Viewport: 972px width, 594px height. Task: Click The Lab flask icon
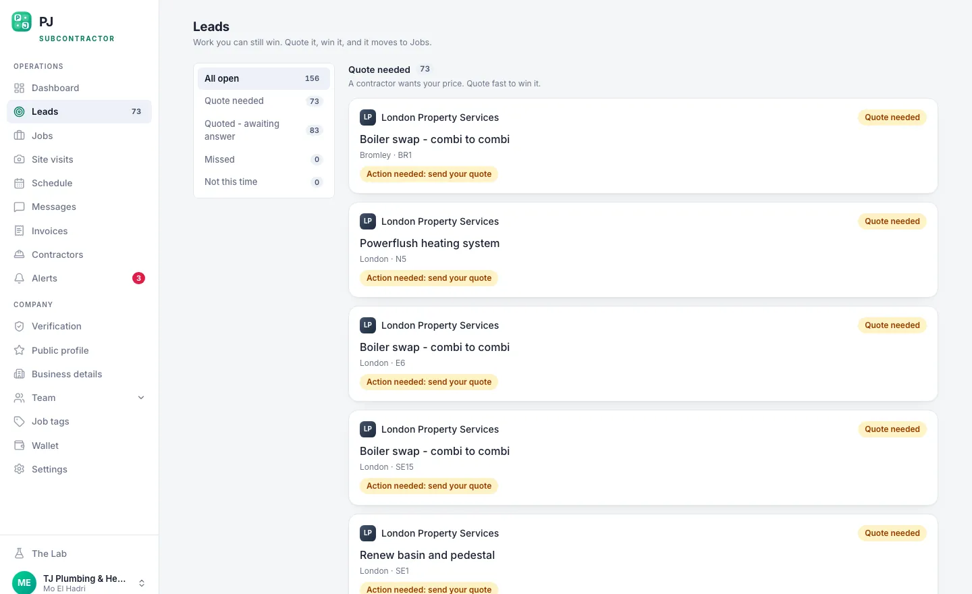[19, 553]
